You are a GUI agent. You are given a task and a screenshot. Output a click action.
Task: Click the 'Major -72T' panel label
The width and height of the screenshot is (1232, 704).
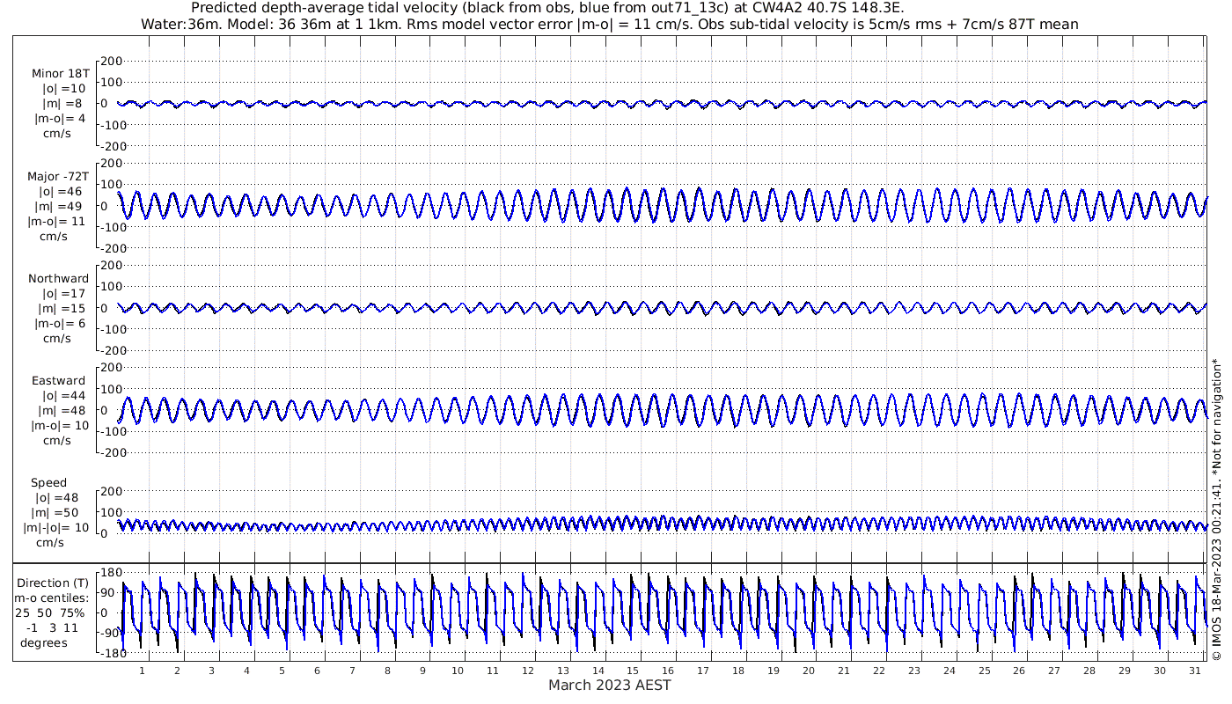[57, 176]
